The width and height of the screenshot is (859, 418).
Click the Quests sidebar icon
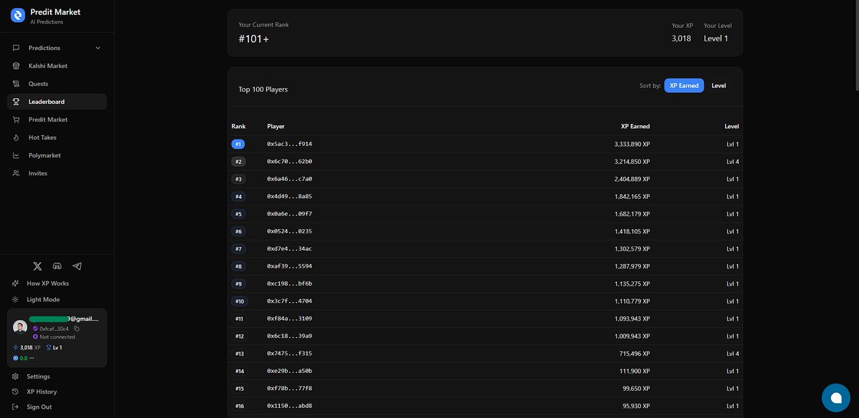pos(16,84)
